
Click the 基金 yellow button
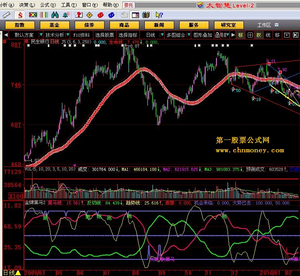point(55,25)
